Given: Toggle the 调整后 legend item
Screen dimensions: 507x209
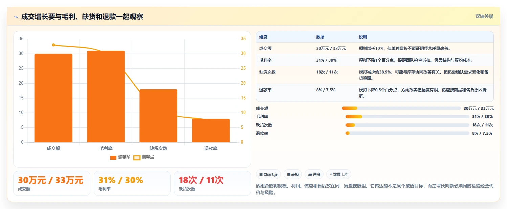Looking at the screenshot, I should tap(144, 157).
